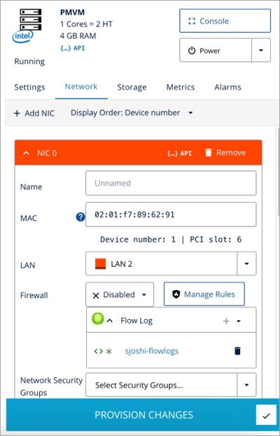Open the Firewall Disabled dropdown
280x436 pixels.
pos(120,294)
